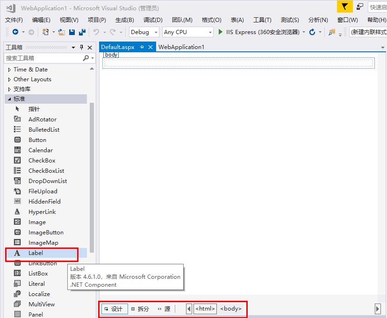The width and height of the screenshot is (387, 318).
Task: Select the CheckBoxList control
Action: [46, 170]
